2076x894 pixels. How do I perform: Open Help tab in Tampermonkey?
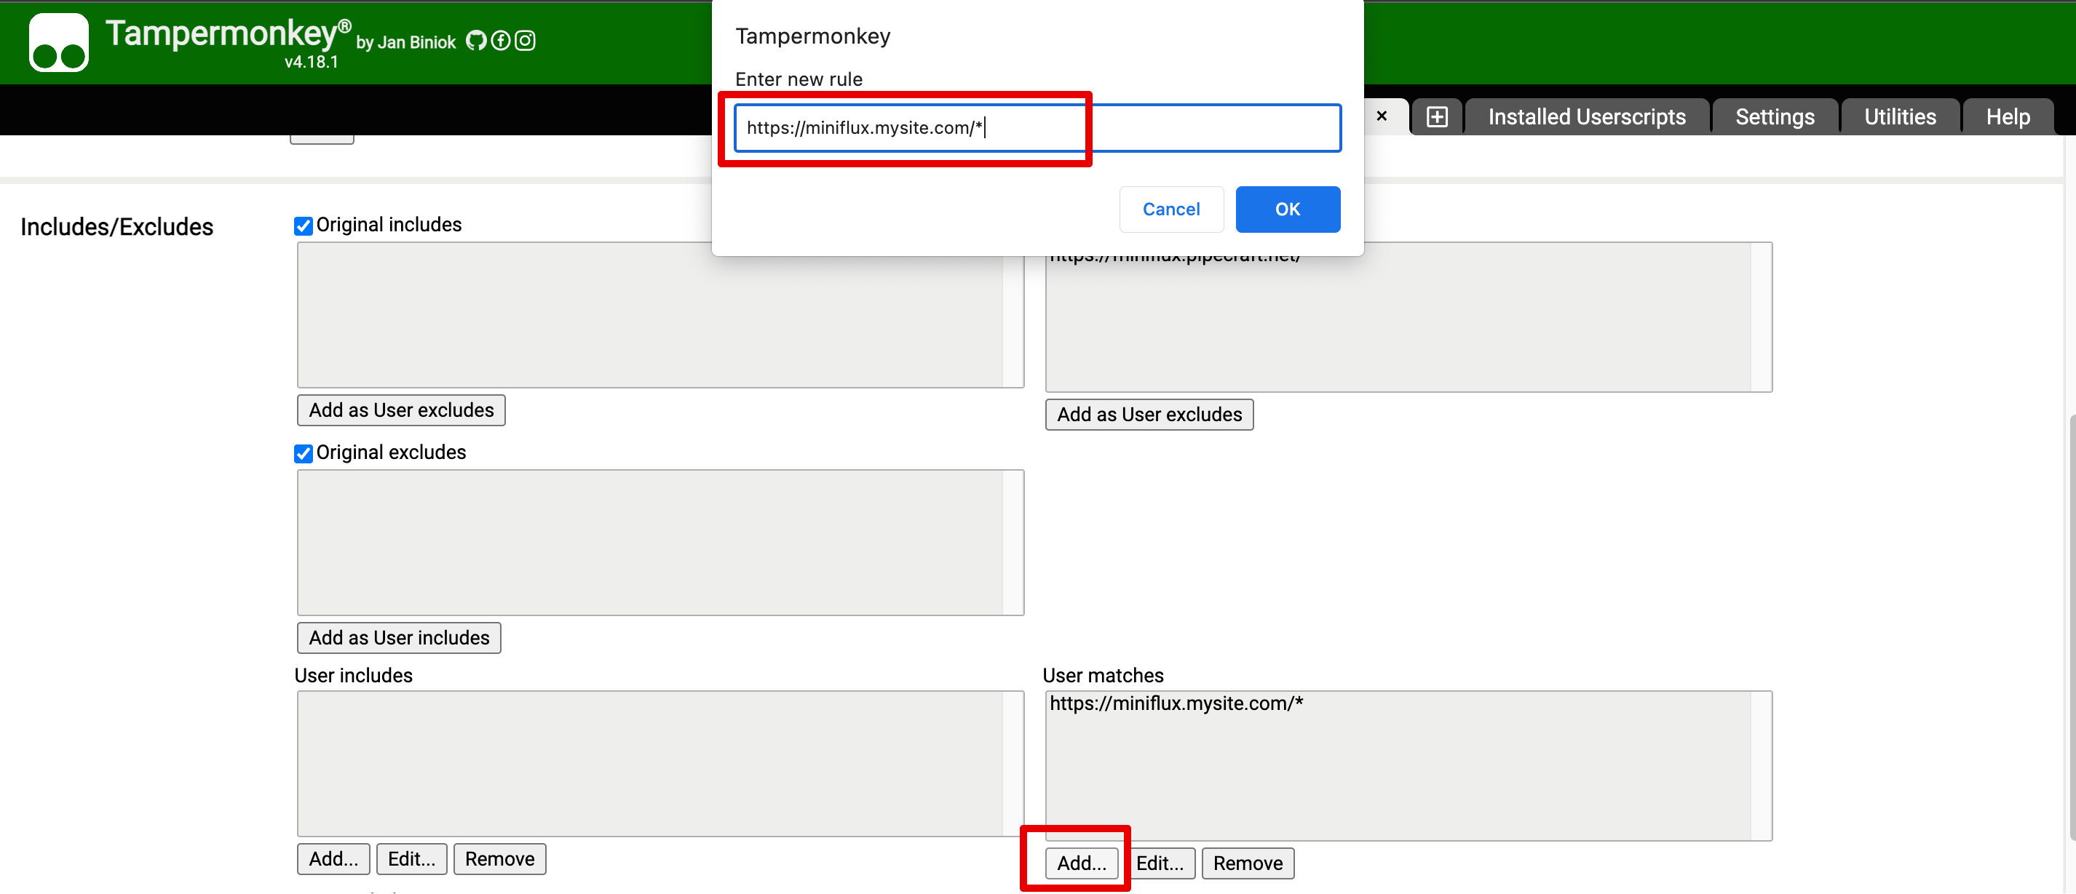2008,116
